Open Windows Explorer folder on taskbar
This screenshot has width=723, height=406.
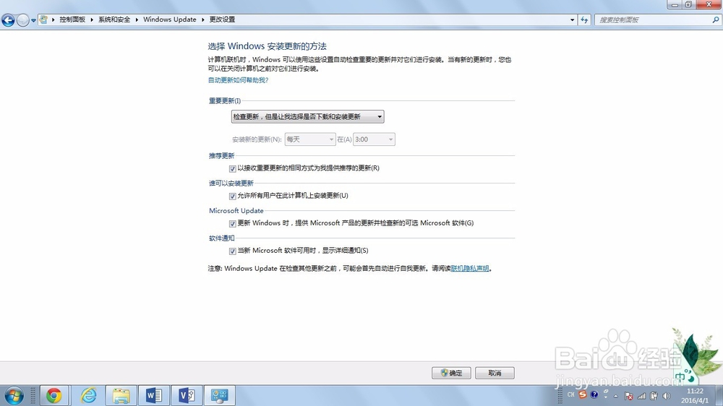coord(121,395)
